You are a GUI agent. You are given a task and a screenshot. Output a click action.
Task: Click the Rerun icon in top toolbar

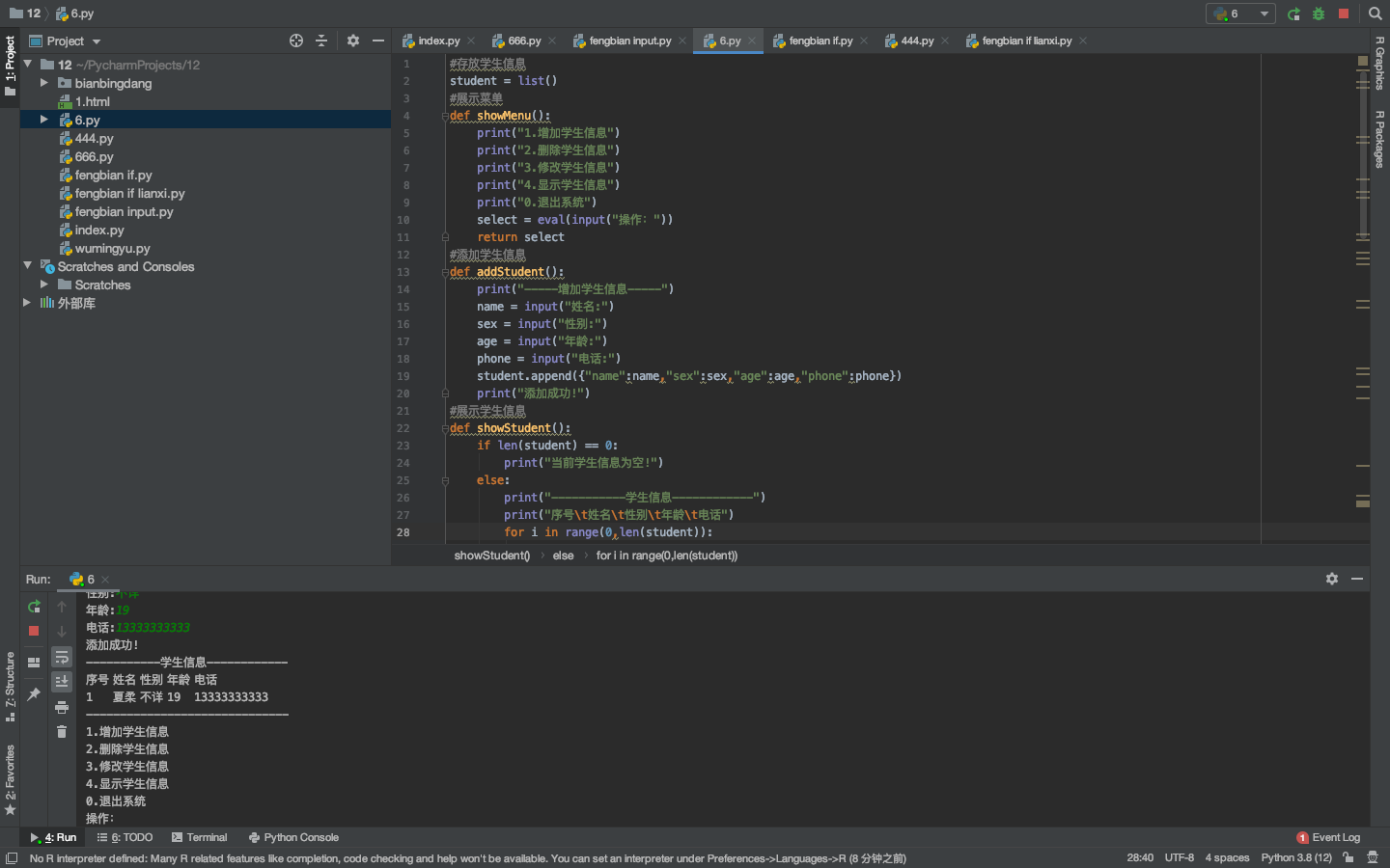click(x=1293, y=14)
